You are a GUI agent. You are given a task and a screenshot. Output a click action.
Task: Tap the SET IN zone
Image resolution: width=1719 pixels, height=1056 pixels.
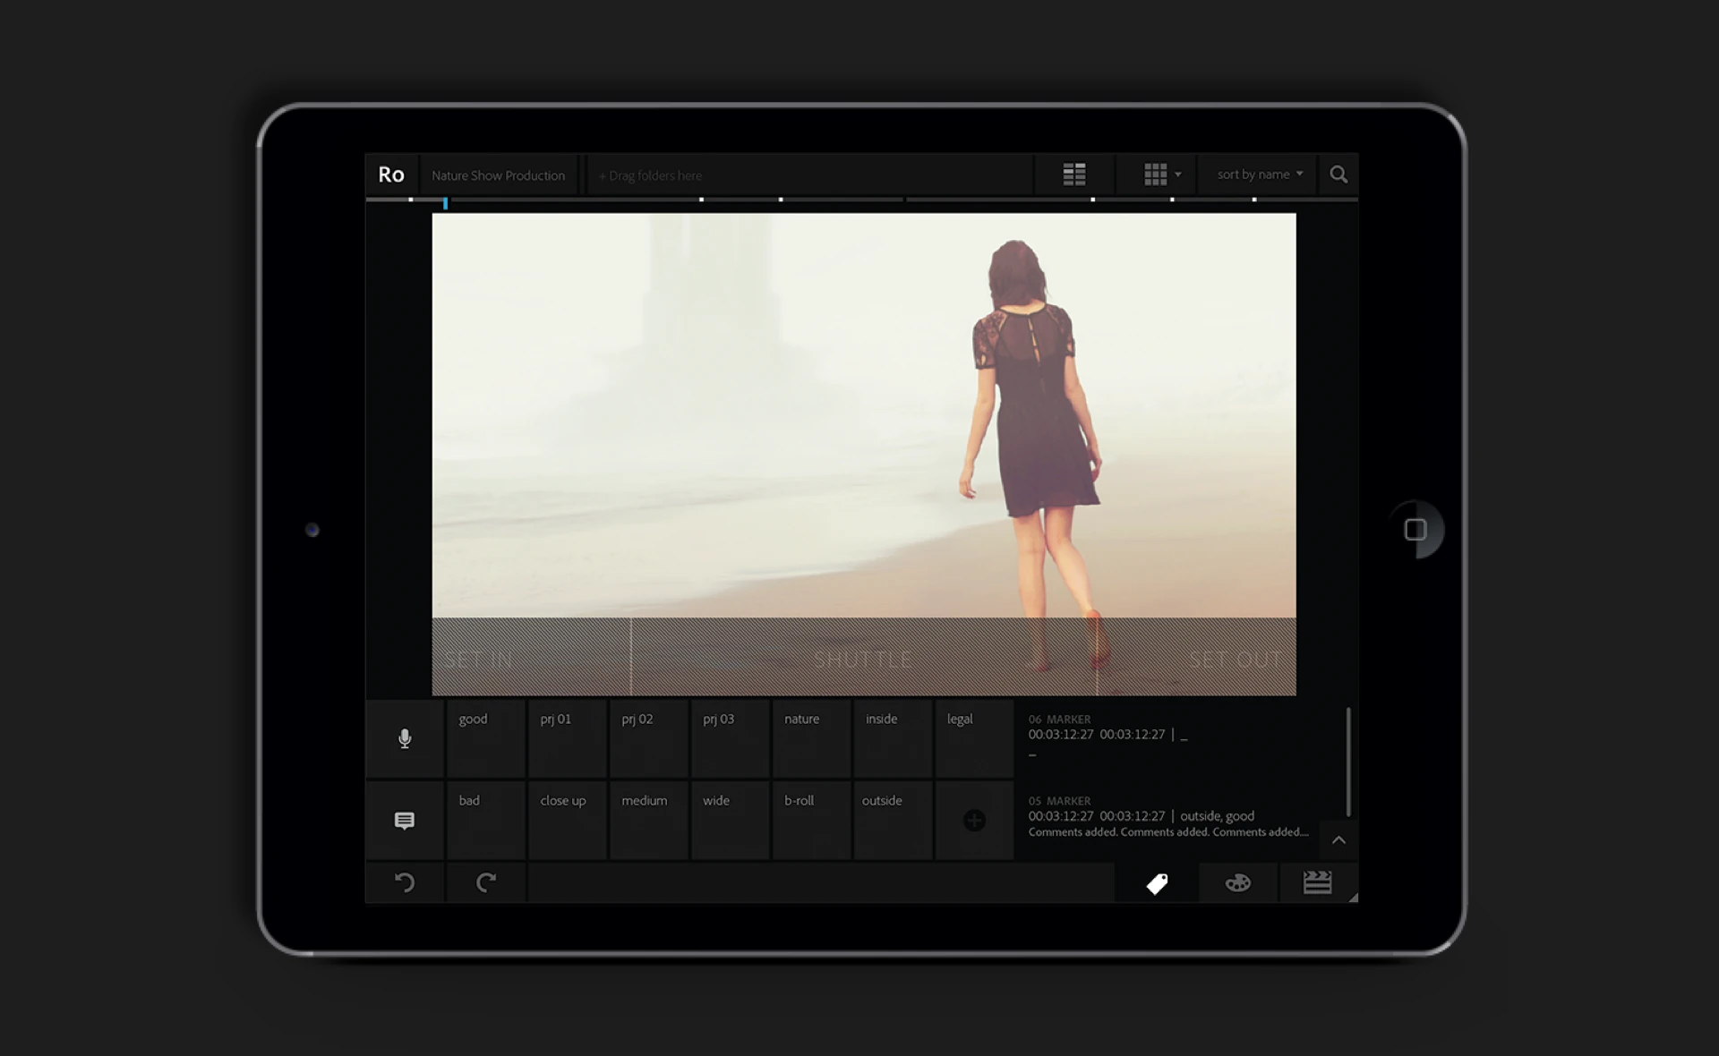pos(532,657)
